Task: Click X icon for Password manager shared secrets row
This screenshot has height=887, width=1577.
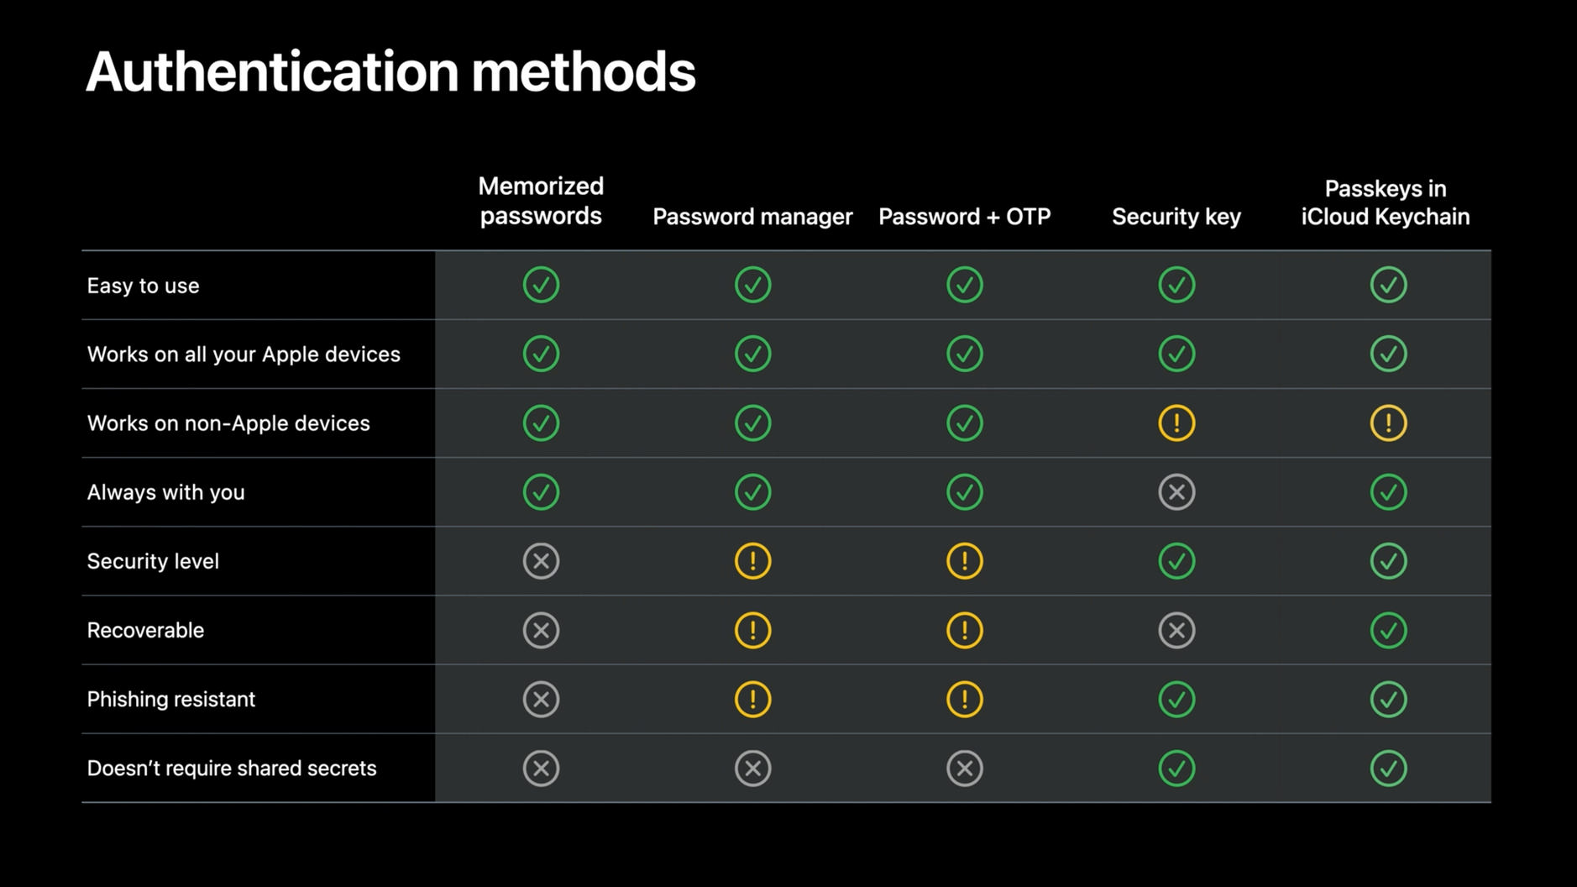Action: pos(752,768)
